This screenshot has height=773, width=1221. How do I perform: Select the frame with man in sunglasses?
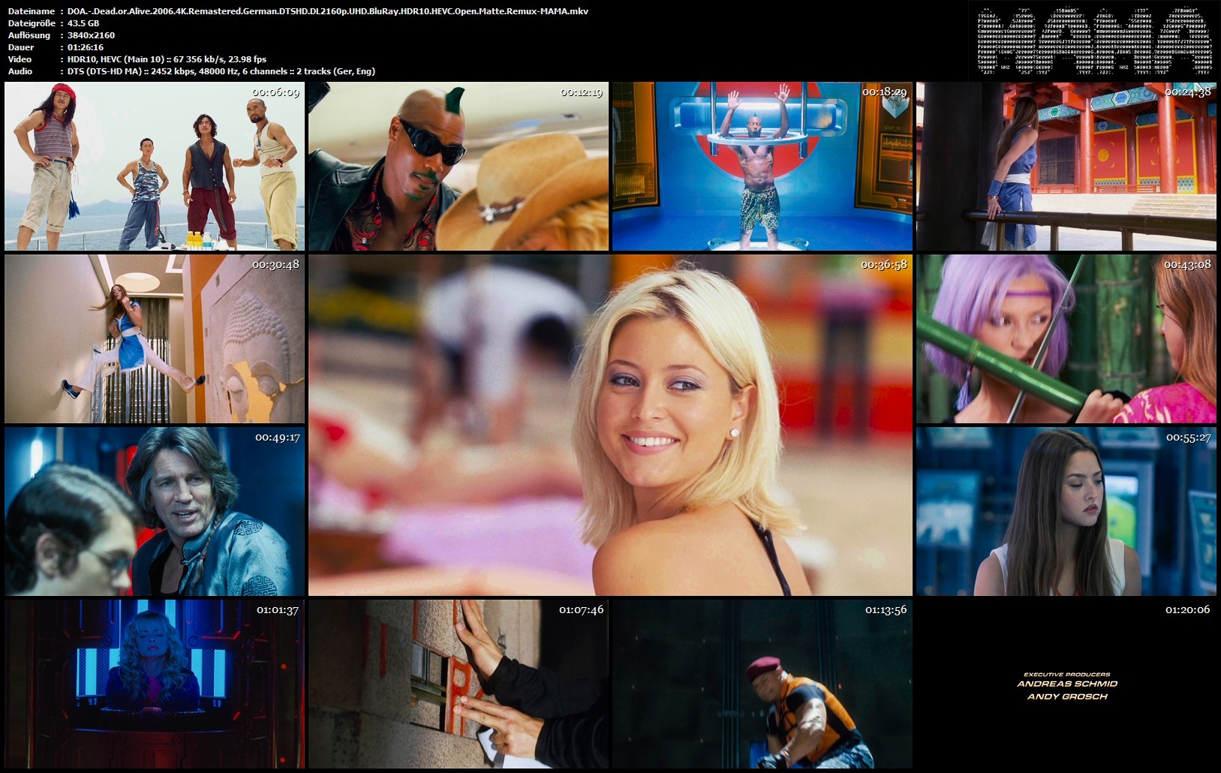(x=458, y=166)
